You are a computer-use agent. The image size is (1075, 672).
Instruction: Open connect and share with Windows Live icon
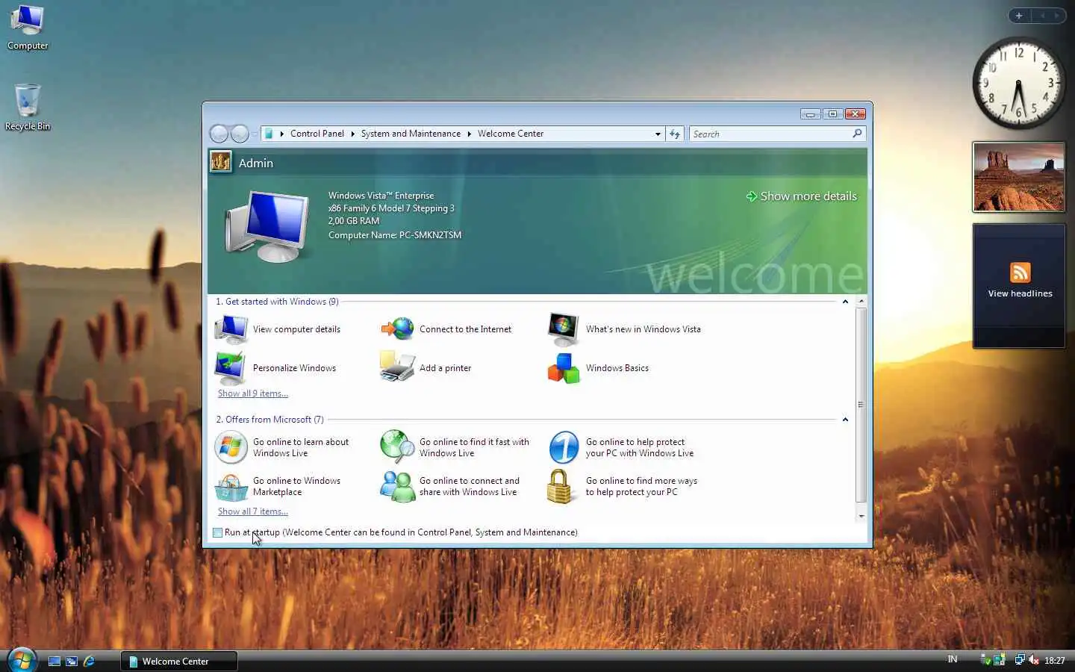[397, 486]
